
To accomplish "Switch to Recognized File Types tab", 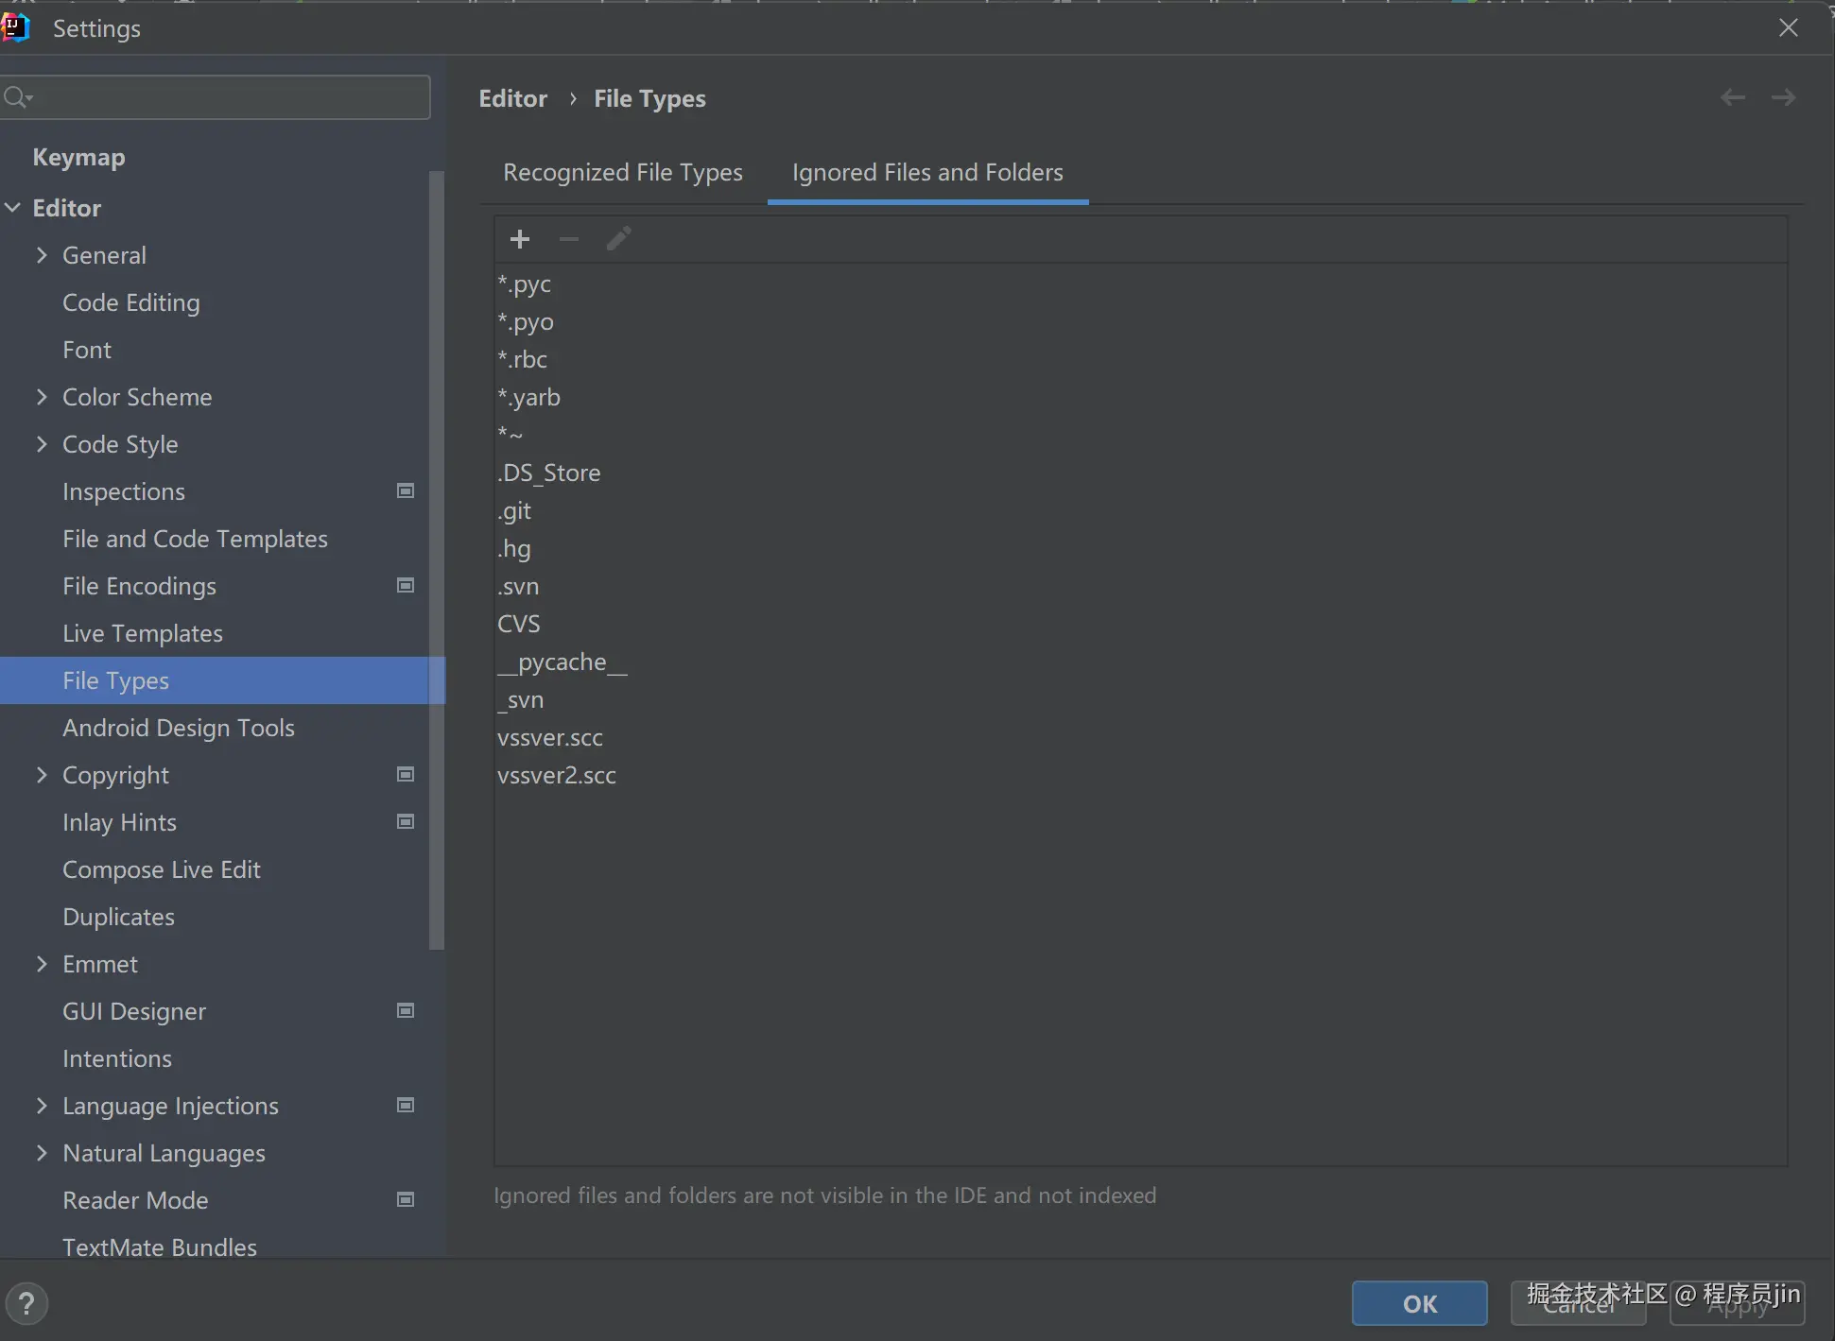I will (622, 172).
